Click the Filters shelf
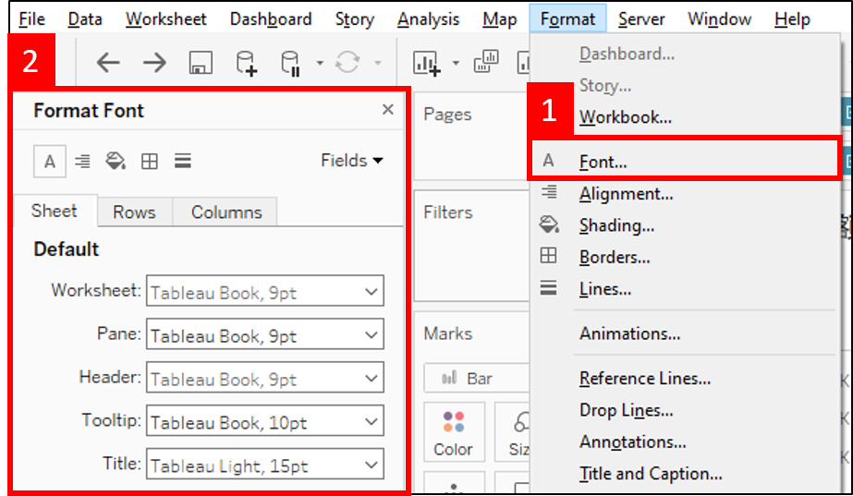This screenshot has width=853, height=496. click(471, 246)
